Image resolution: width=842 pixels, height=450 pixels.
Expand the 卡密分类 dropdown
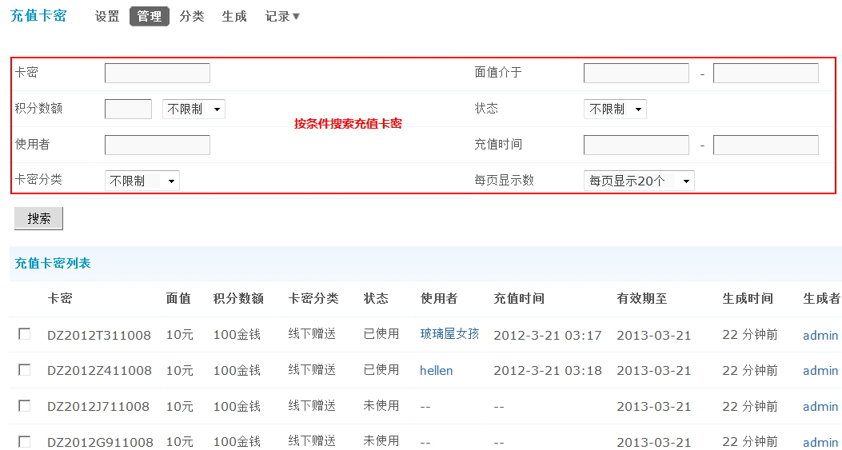(142, 181)
